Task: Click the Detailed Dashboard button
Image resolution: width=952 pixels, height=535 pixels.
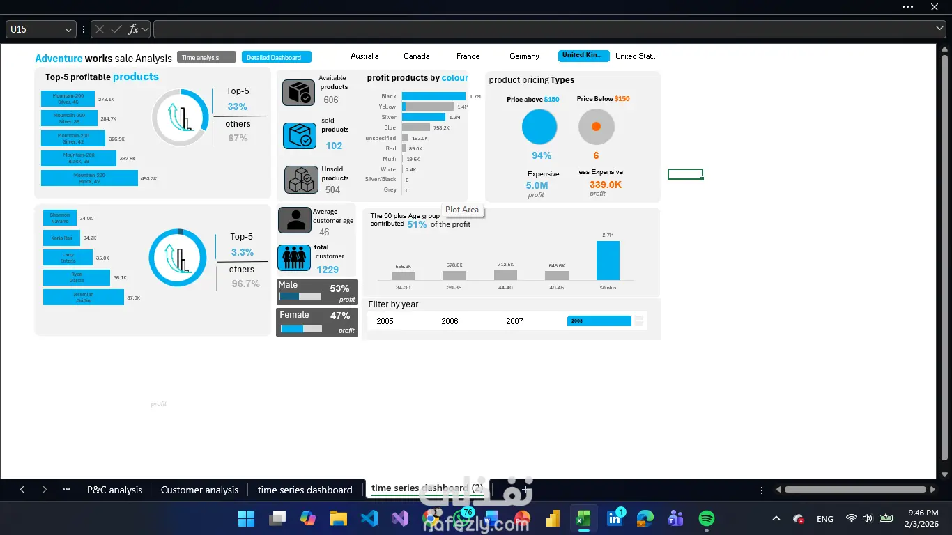Action: click(277, 57)
